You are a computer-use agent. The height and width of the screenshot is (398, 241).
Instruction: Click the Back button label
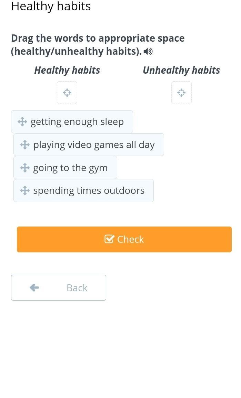coord(77,288)
